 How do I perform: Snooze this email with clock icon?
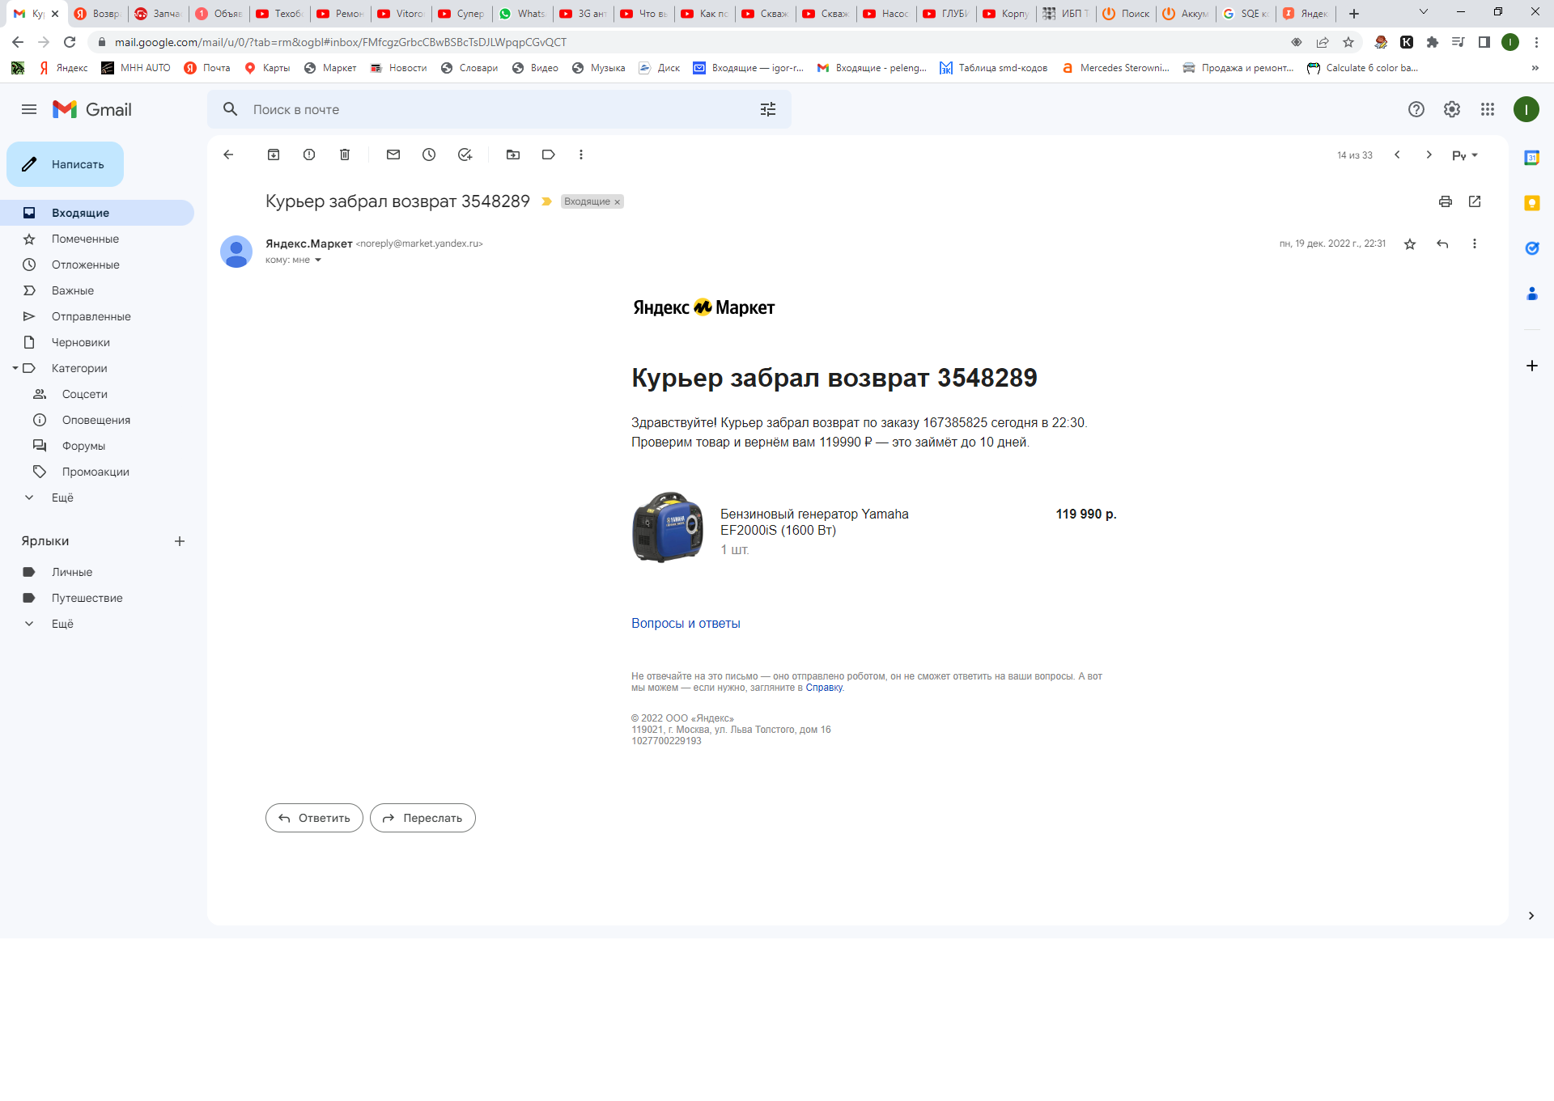pyautogui.click(x=429, y=155)
